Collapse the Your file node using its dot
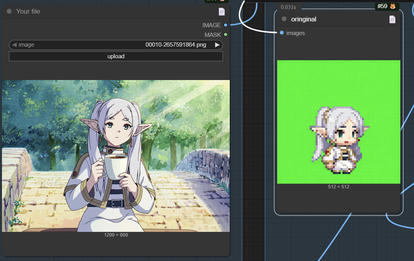Image resolution: width=414 pixels, height=261 pixels. click(x=9, y=11)
